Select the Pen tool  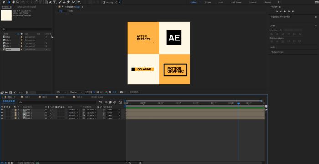(51, 2)
